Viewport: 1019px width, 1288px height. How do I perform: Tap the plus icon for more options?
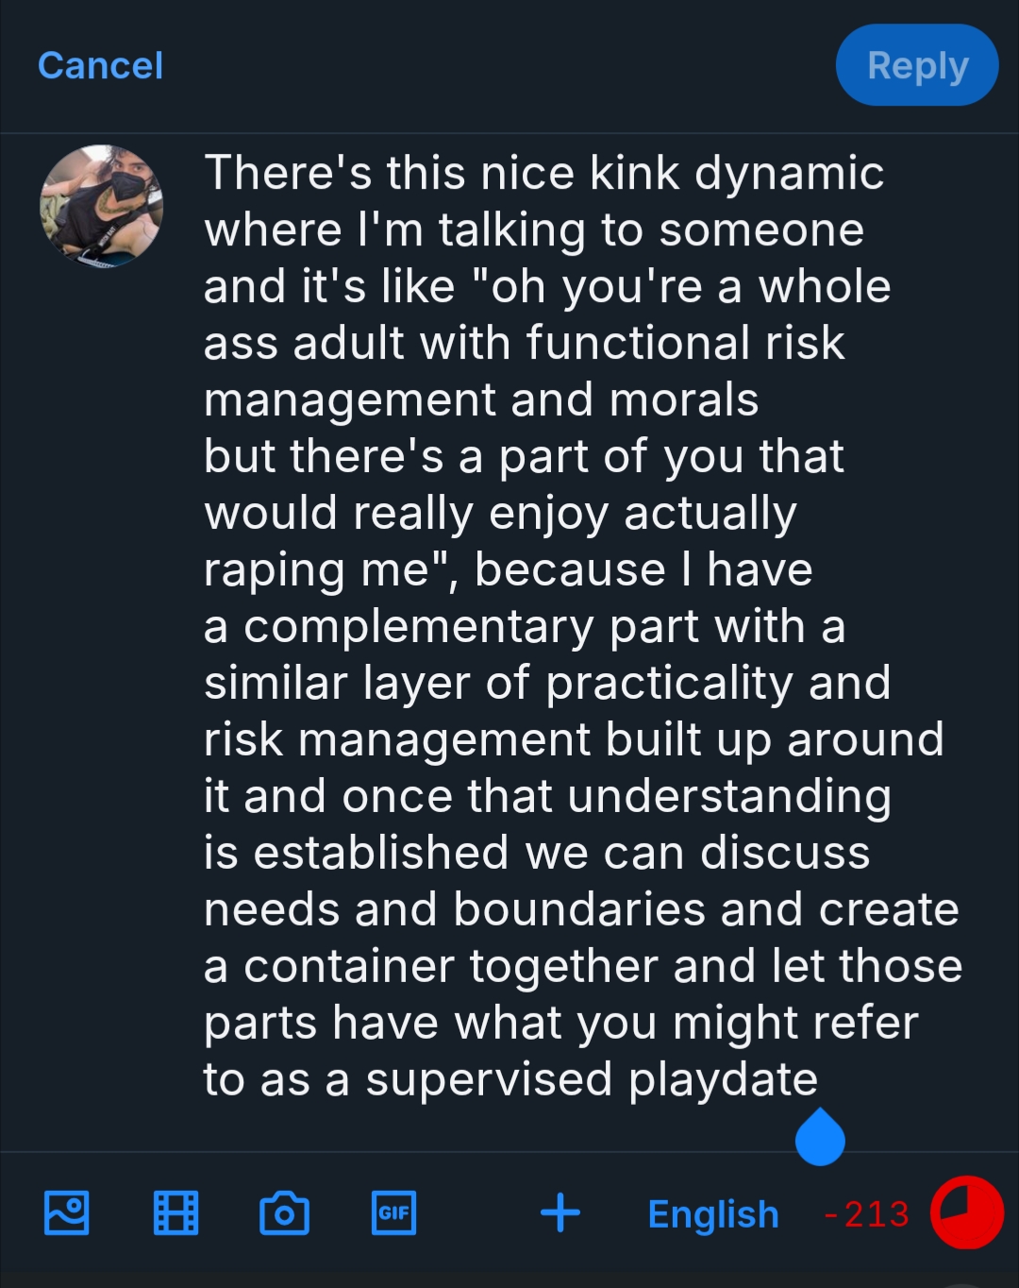click(560, 1213)
